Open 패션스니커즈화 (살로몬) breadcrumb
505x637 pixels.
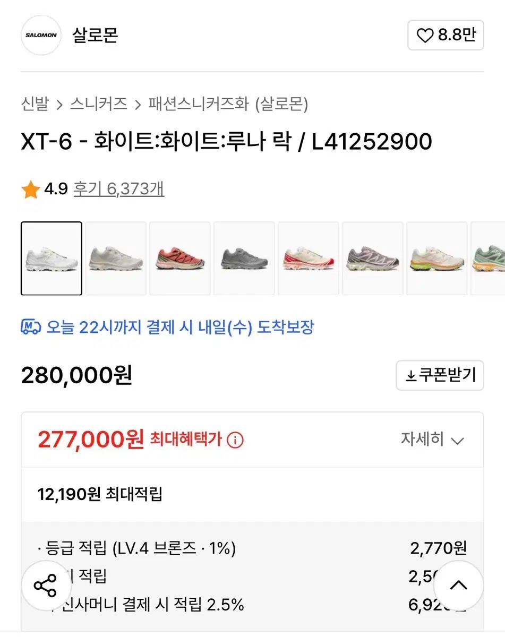(x=228, y=104)
